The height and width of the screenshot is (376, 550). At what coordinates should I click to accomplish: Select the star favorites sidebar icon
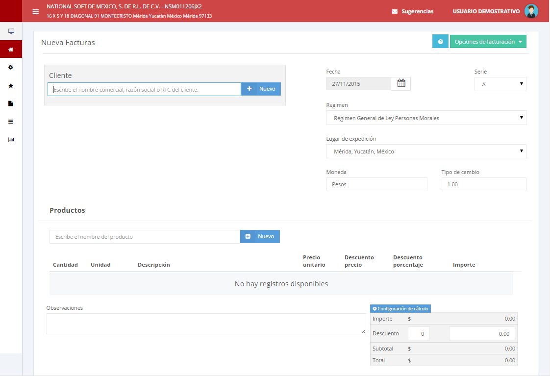(x=11, y=85)
